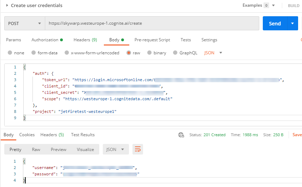The width and height of the screenshot is (302, 187).
Task: Open the POST method dropdown
Action: (x=25, y=24)
